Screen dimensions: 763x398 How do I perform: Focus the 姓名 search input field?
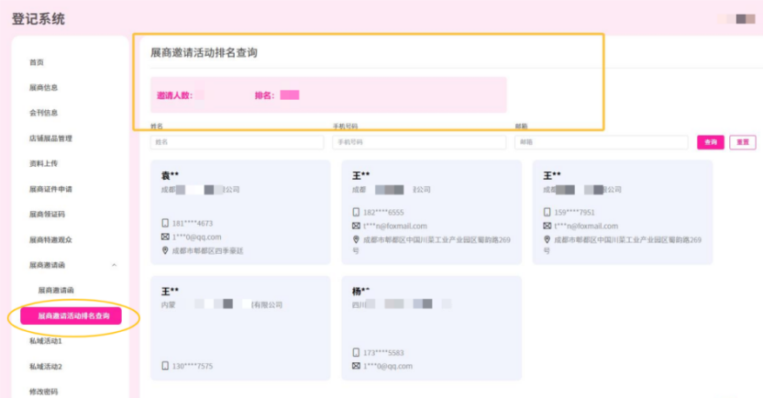click(x=237, y=142)
